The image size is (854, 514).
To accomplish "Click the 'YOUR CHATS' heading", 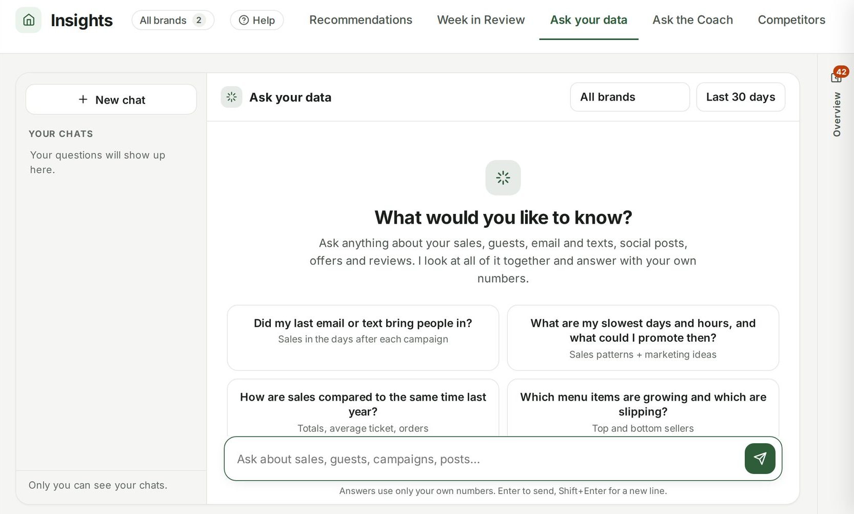I will 61,134.
